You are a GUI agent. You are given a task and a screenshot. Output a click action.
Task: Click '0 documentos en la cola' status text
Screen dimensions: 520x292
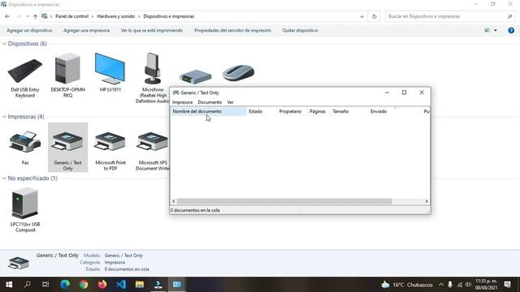(x=195, y=210)
